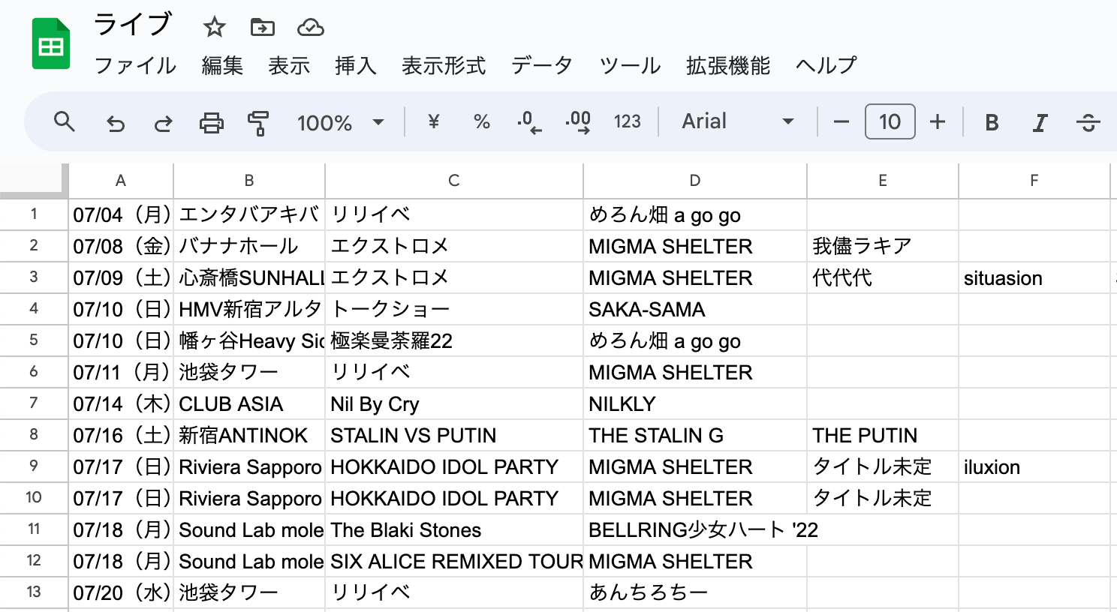Toggle strikethrough formatting
The height and width of the screenshot is (612, 1117).
pyautogui.click(x=1088, y=122)
